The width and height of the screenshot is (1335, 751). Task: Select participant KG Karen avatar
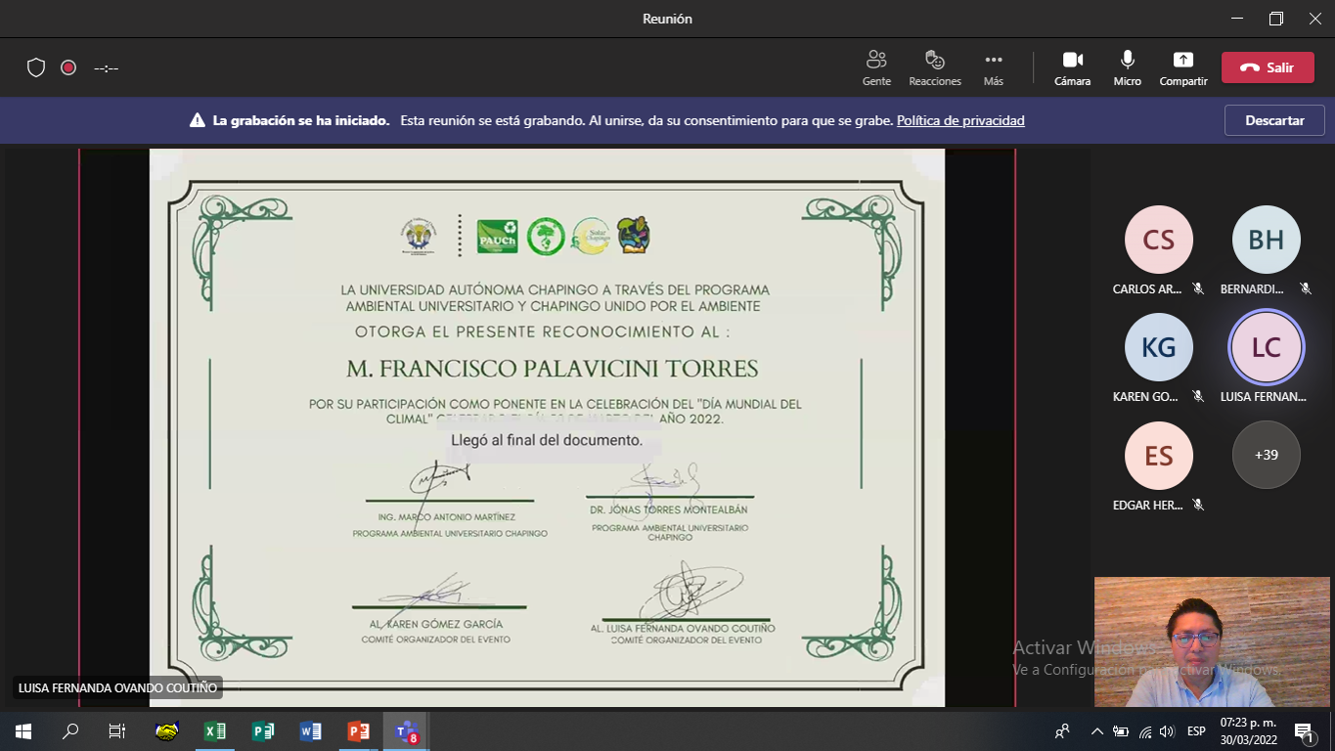click(1159, 347)
